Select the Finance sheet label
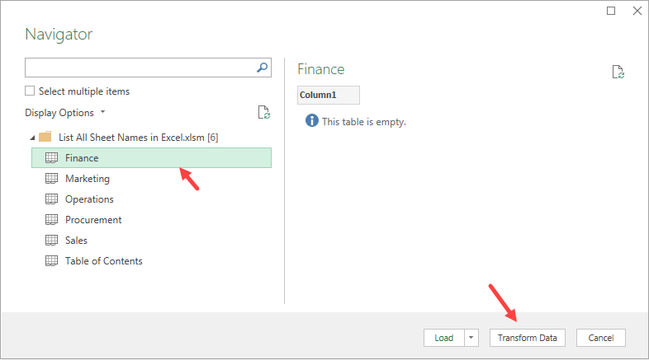The image size is (649, 360). click(82, 158)
